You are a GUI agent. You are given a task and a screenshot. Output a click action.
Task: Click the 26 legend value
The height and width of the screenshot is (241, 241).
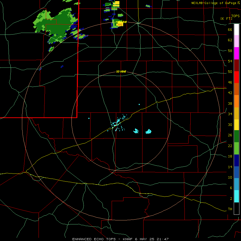[230, 135]
